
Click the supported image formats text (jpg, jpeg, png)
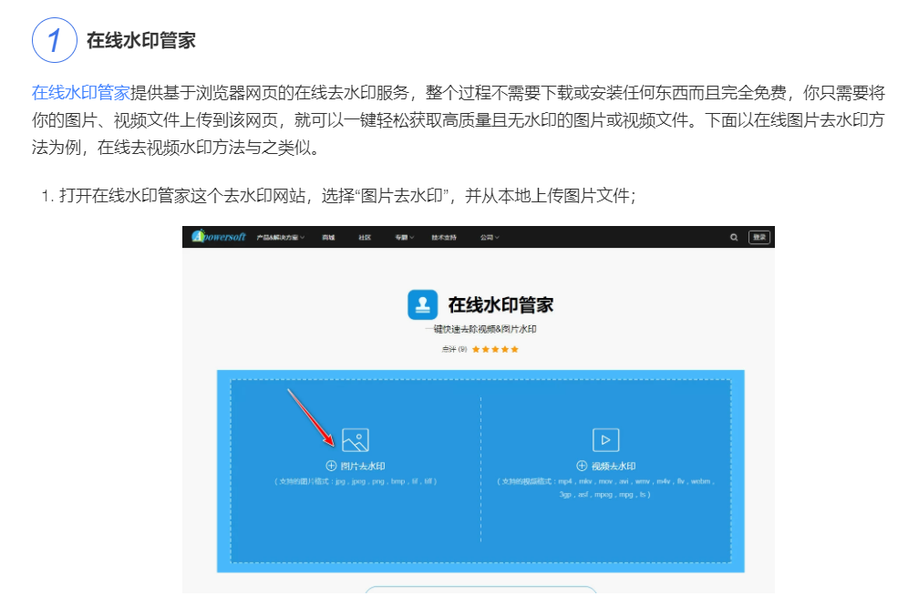point(356,481)
